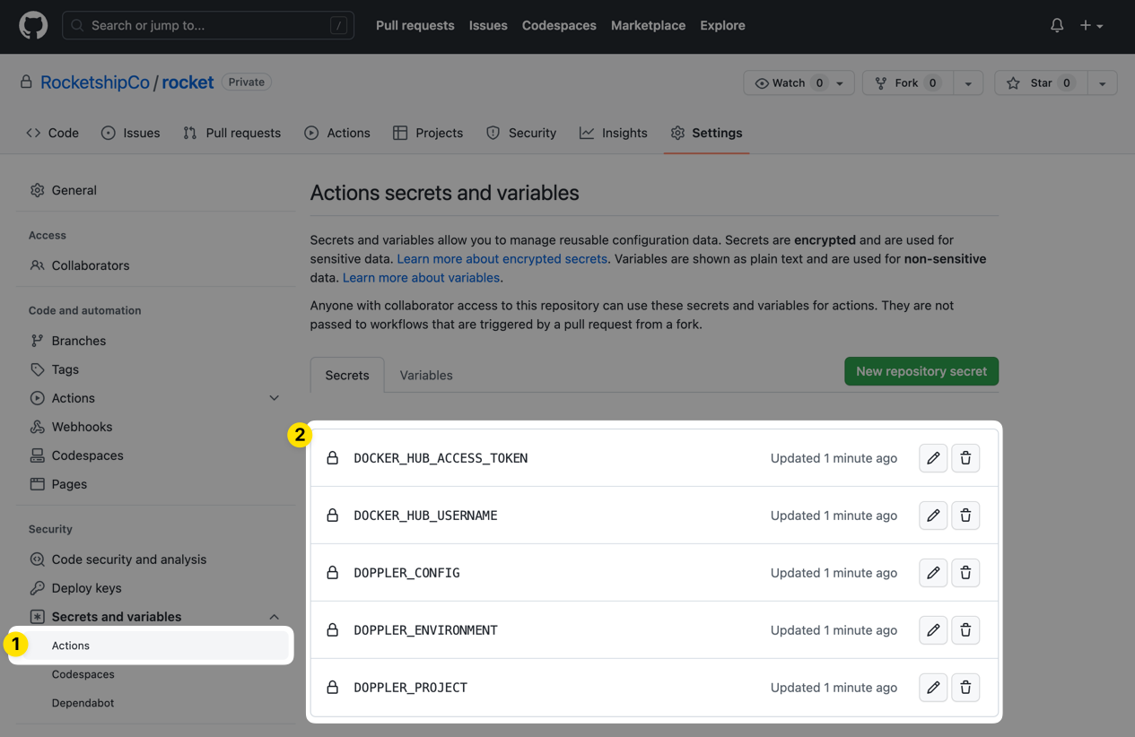
Task: Open the notifications bell
Action: point(1057,25)
